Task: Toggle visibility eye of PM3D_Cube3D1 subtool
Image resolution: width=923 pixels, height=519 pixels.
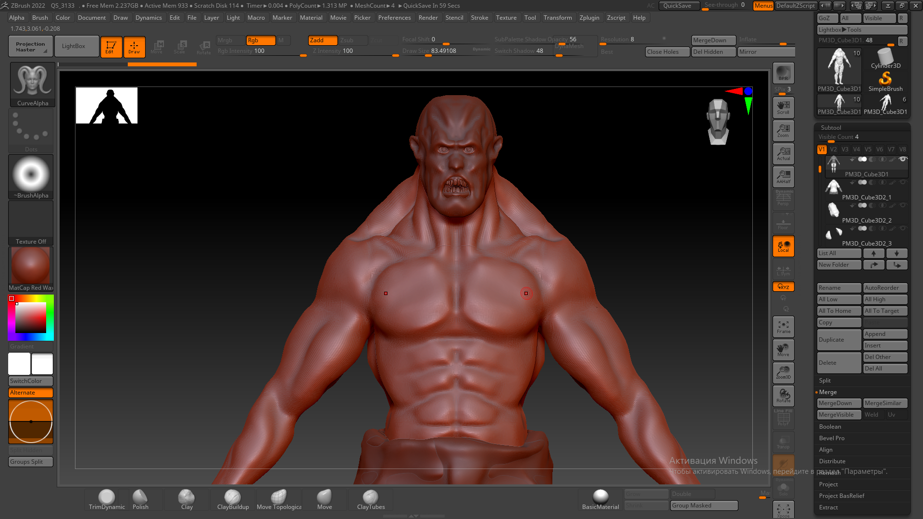Action: (x=903, y=159)
